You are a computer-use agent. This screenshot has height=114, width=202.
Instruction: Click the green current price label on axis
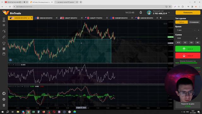170,37
